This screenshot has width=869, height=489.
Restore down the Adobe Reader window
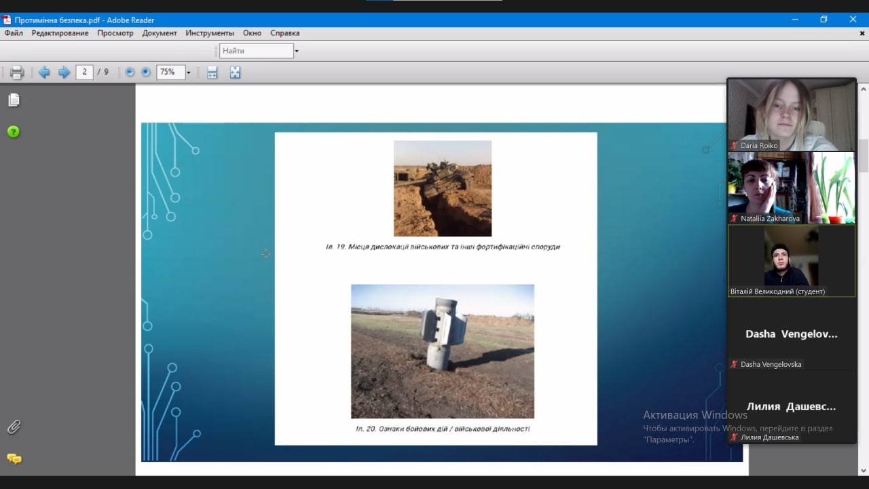pos(824,20)
